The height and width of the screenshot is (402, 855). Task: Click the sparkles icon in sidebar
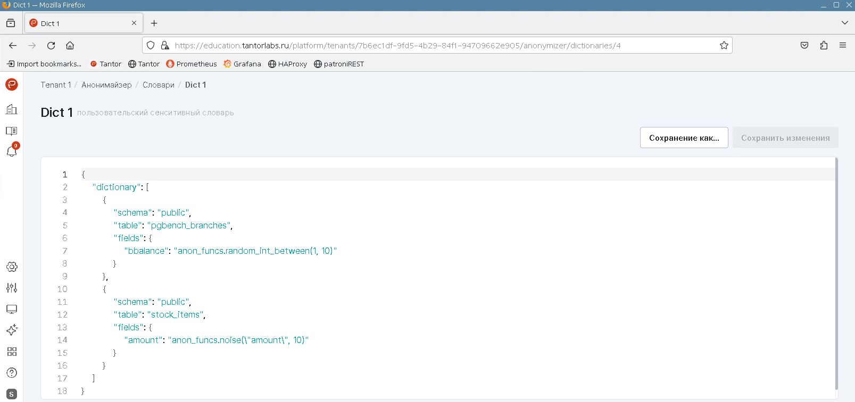12,330
